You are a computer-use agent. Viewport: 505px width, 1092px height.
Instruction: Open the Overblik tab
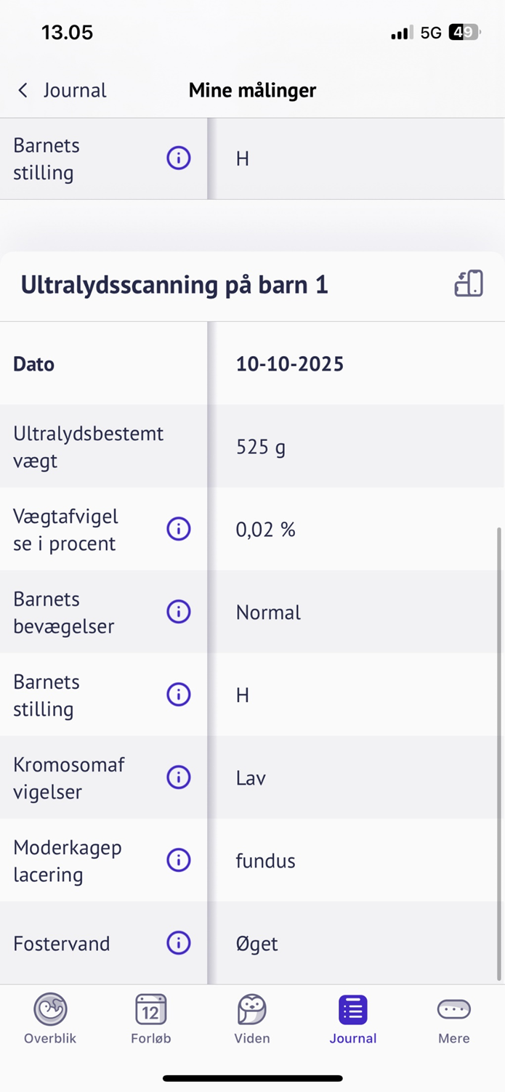pos(50,1018)
